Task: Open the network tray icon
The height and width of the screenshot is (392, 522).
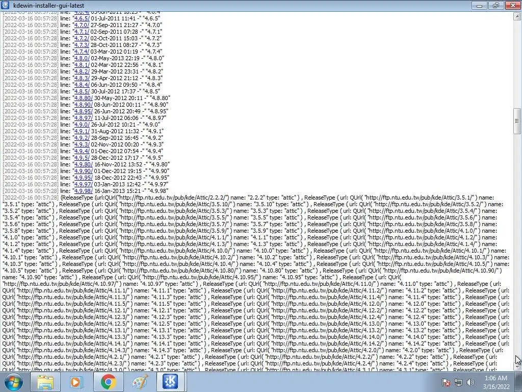Action: click(x=458, y=382)
